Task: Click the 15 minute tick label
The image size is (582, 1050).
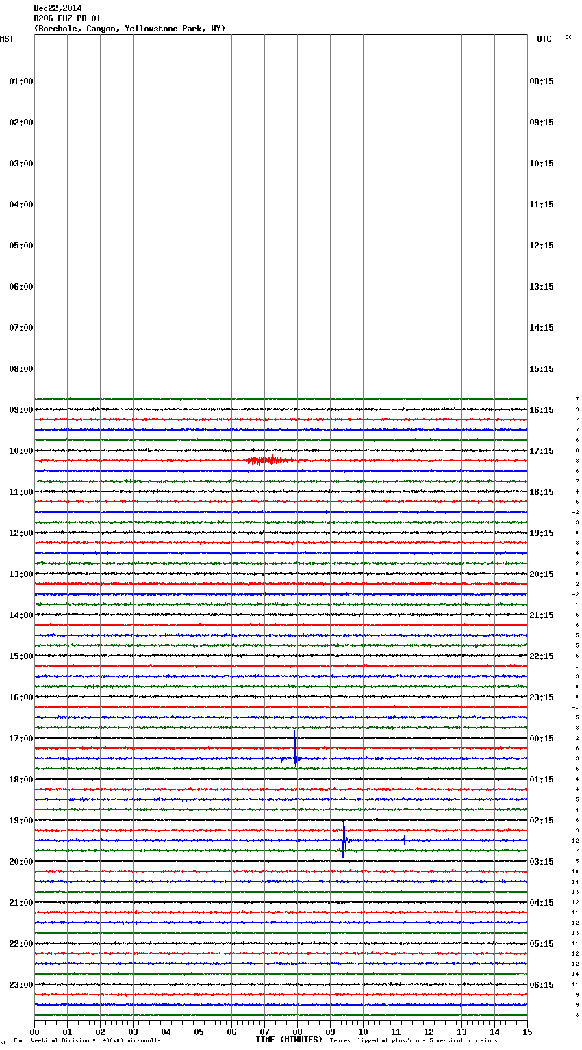Action: (x=527, y=1032)
